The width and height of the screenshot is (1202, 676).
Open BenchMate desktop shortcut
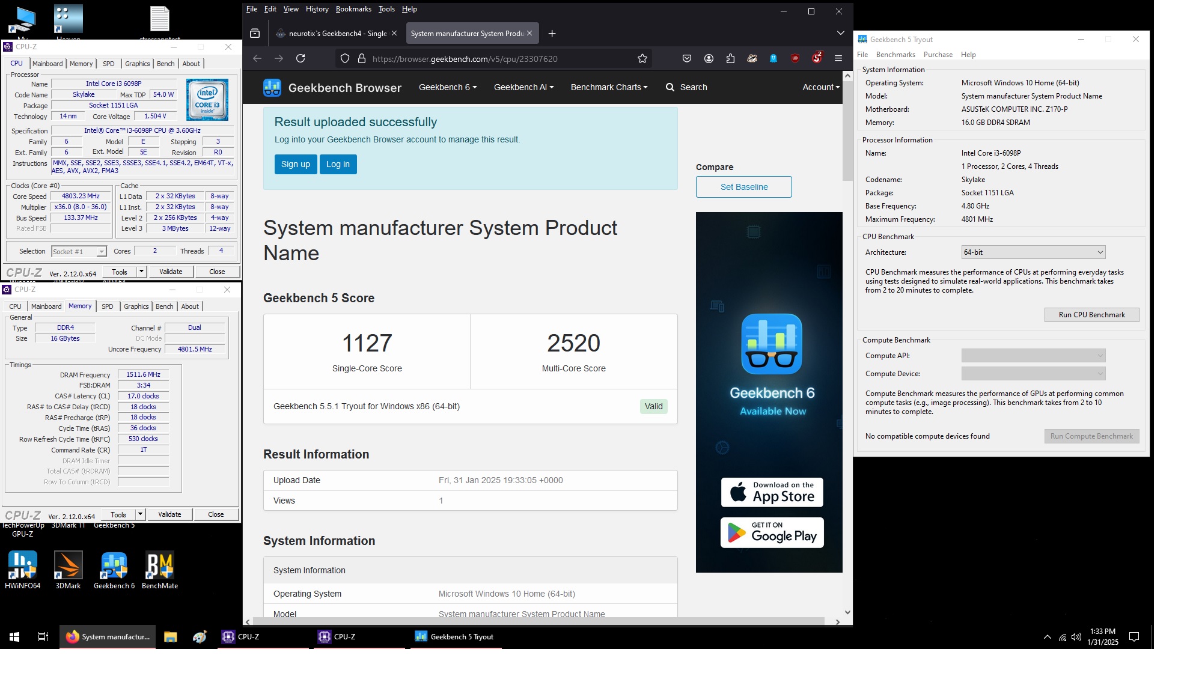point(160,570)
